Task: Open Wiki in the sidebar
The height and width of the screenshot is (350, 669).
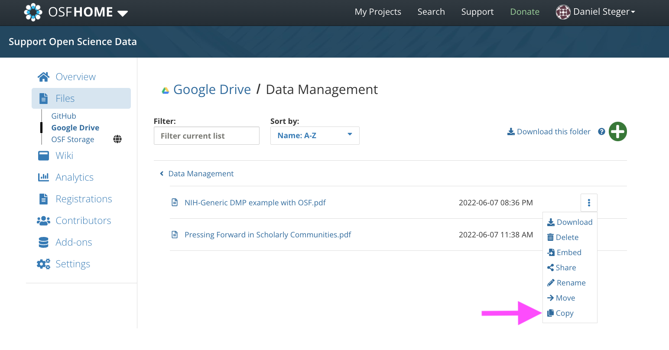Action: (x=64, y=156)
